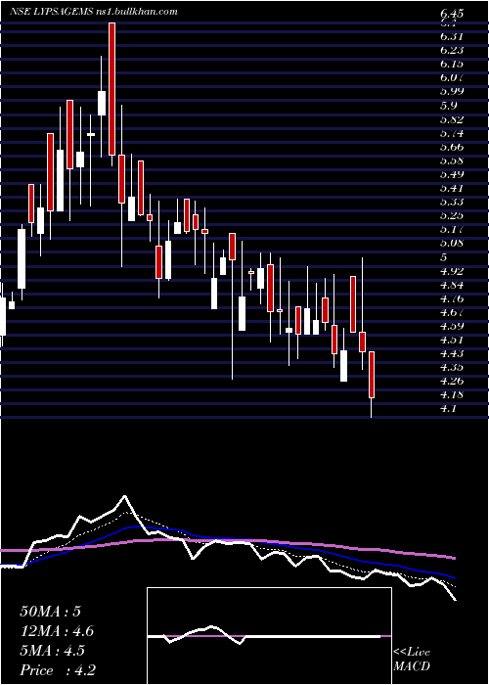
Task: Click the 6.15 price level label
Action: click(x=452, y=65)
